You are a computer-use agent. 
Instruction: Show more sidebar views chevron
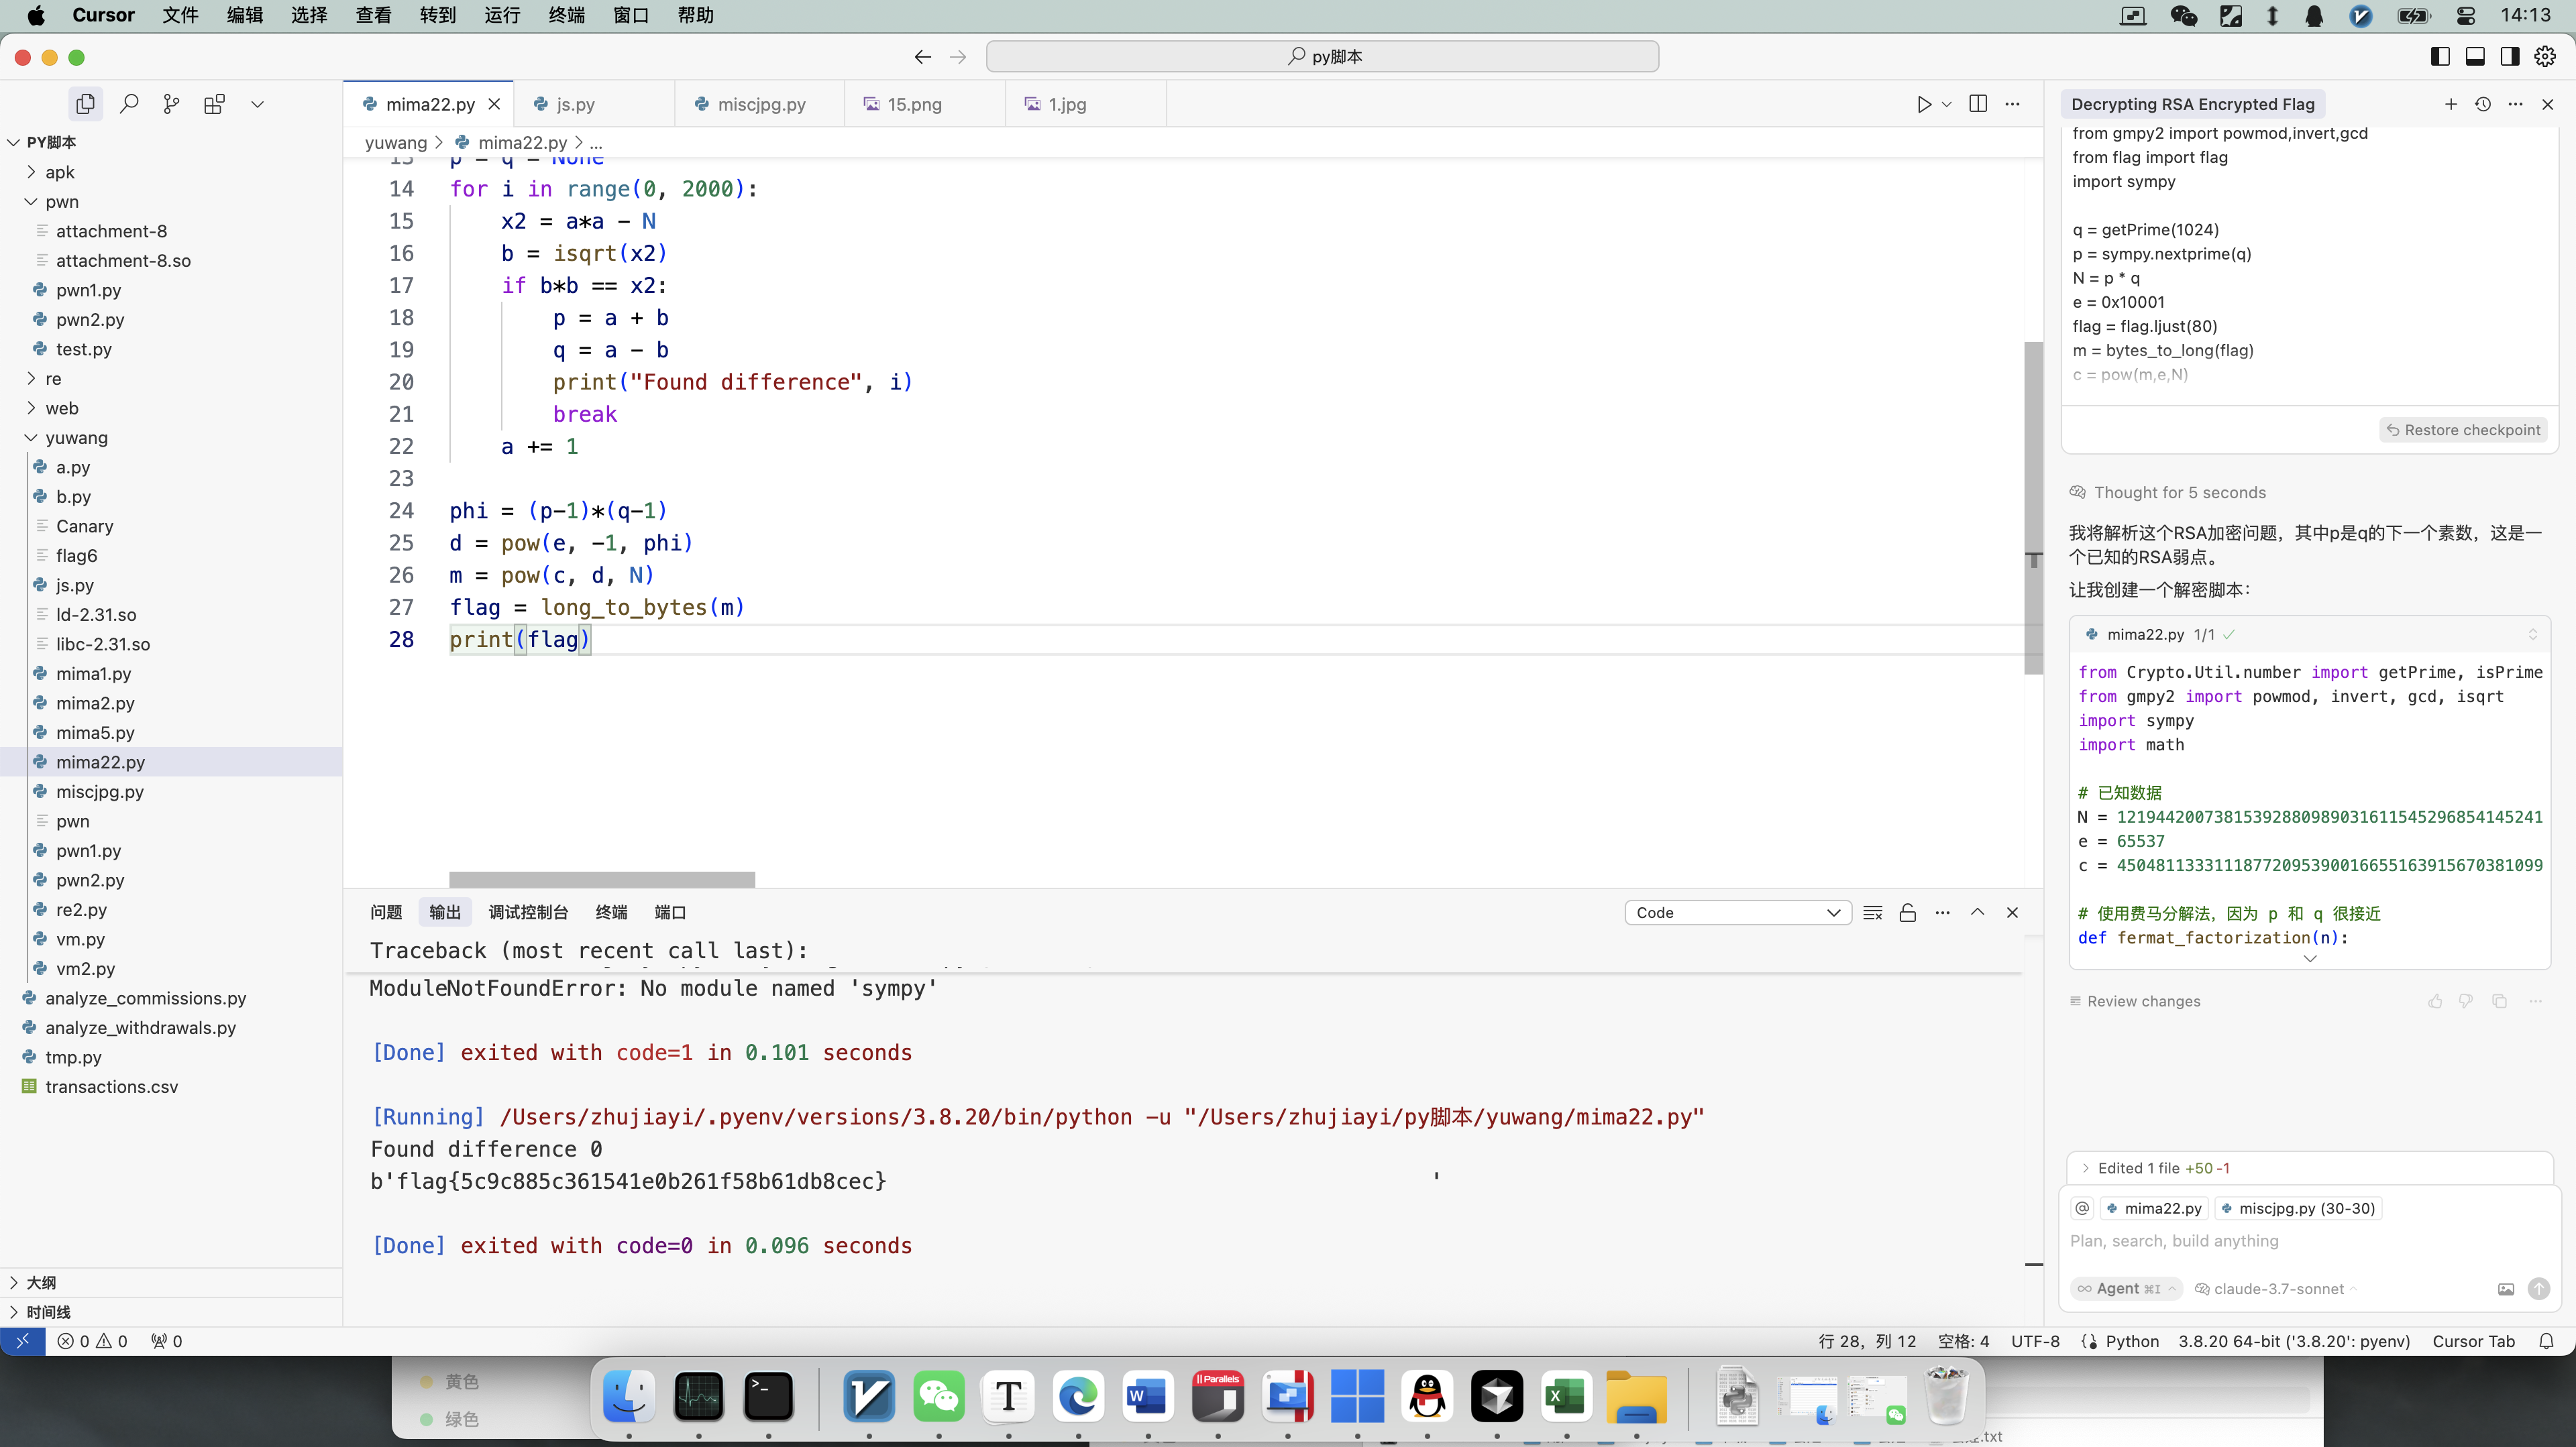pos(257,104)
